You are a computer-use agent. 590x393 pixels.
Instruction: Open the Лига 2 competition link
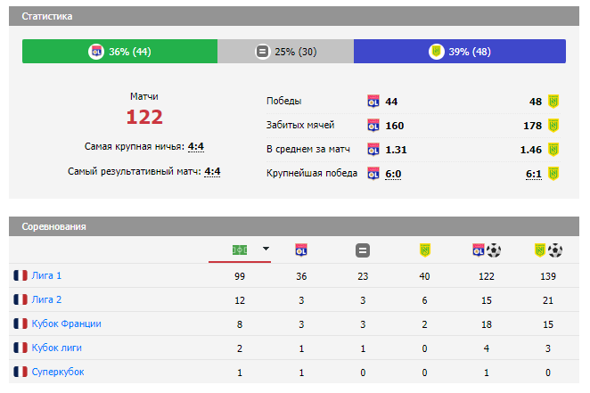46,300
